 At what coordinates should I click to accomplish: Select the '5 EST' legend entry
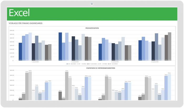click(x=110, y=64)
